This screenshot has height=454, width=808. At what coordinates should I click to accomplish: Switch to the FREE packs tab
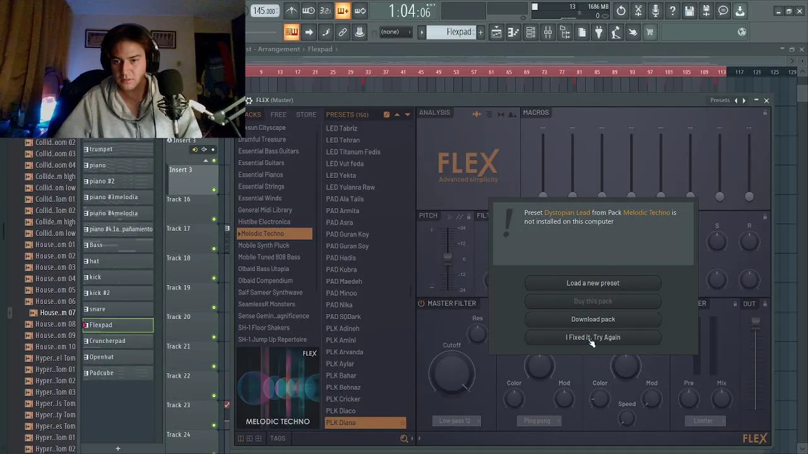click(x=278, y=115)
